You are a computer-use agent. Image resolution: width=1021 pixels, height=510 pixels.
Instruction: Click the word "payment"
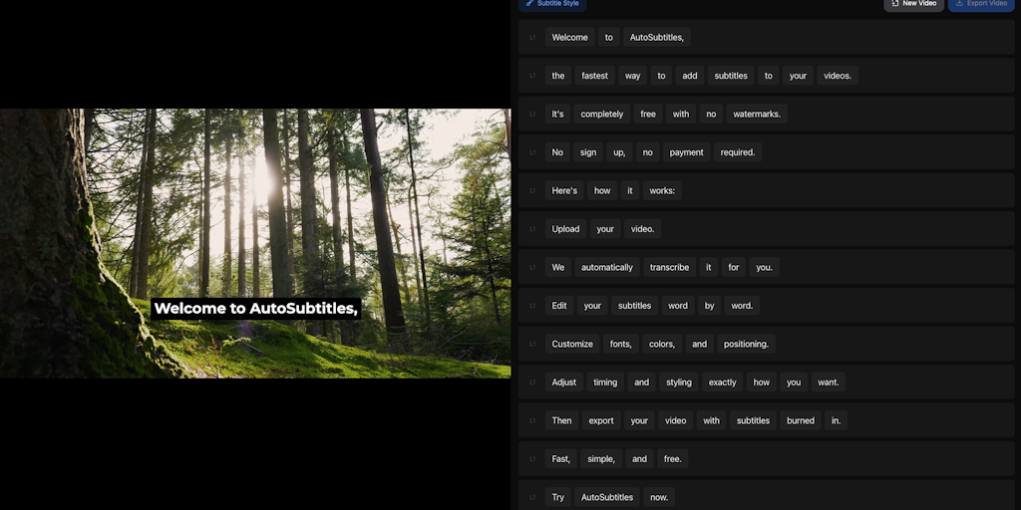(686, 152)
